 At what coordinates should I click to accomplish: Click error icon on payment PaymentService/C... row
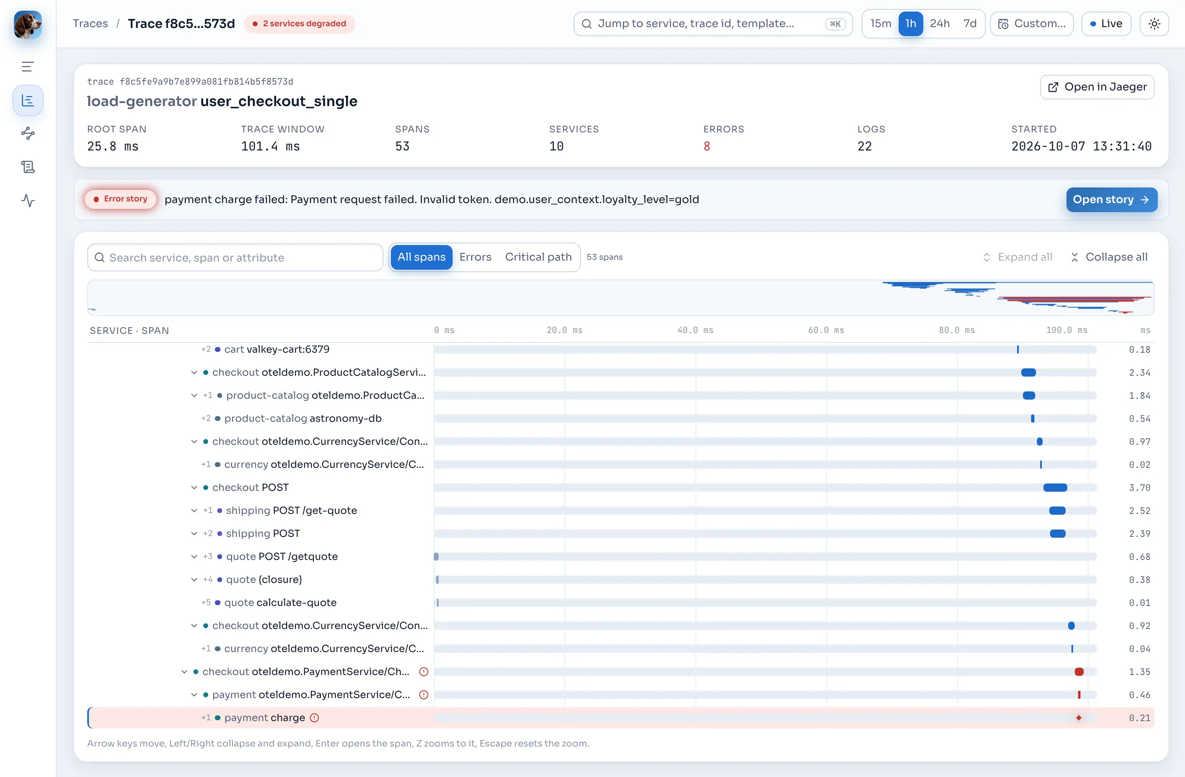click(424, 694)
